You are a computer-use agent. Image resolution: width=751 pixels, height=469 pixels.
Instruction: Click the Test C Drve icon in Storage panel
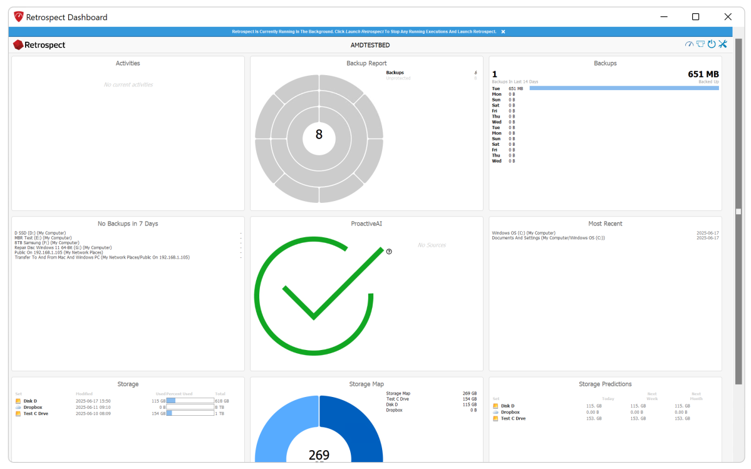pyautogui.click(x=18, y=413)
